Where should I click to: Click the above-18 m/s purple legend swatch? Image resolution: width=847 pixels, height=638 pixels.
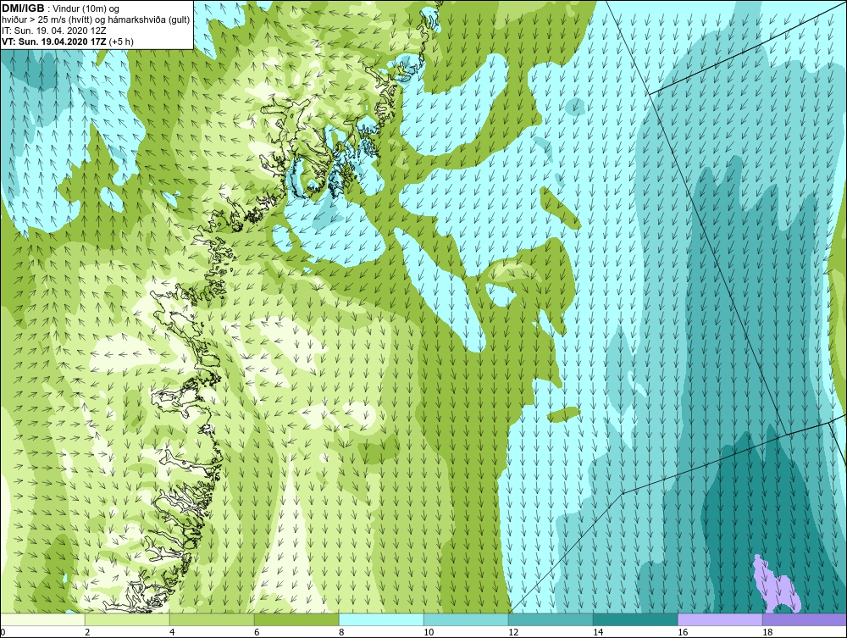click(x=805, y=619)
